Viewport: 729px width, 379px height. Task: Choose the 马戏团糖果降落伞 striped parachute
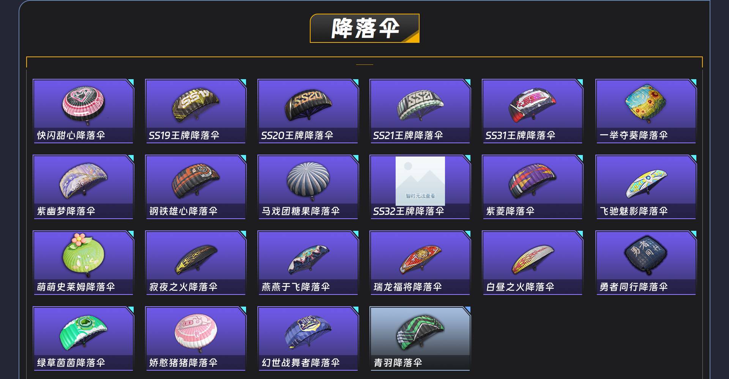click(308, 180)
